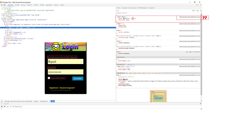Enable the Preserve log checkbox

point(13,106)
